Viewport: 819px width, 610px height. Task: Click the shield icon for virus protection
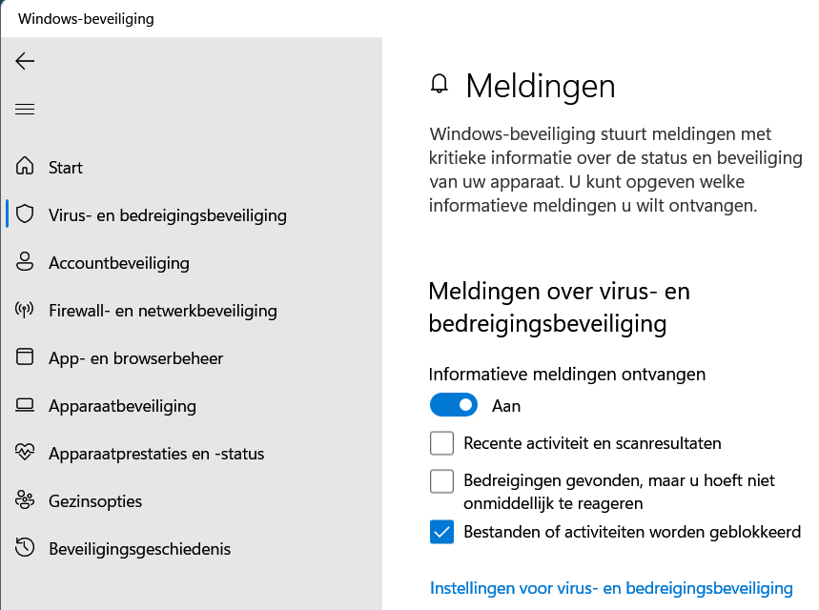coord(26,214)
